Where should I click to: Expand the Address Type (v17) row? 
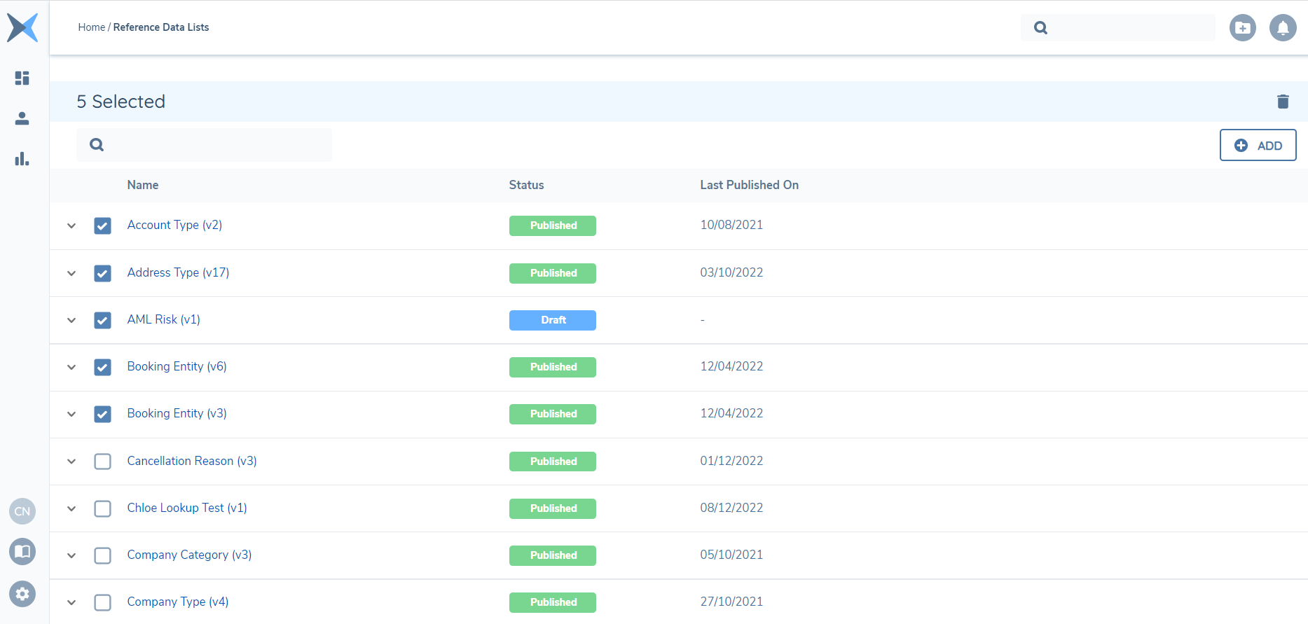71,273
